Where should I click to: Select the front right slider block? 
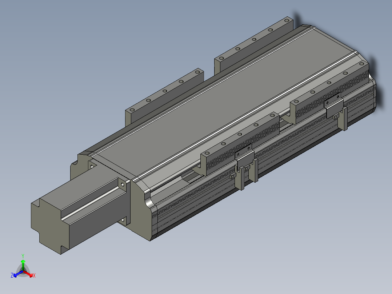point(240,144)
